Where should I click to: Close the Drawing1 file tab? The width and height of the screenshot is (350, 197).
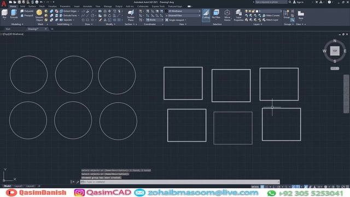46,29
